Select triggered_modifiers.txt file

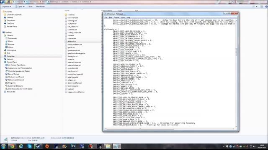pyautogui.click(x=76, y=92)
